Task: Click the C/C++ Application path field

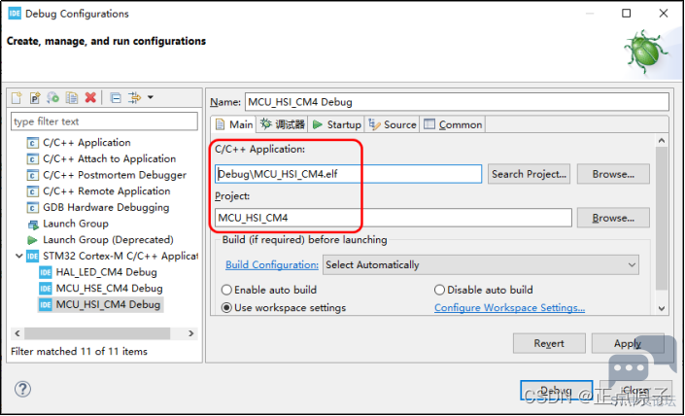Action: tap(348, 174)
